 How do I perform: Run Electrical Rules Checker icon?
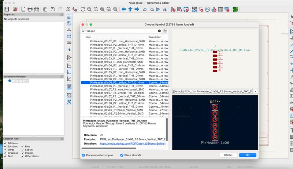(x=201, y=9)
